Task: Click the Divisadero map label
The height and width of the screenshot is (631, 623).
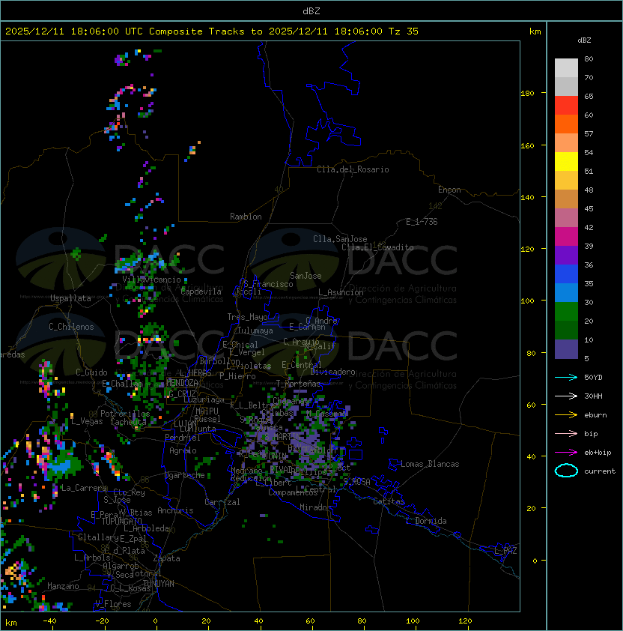Action: 333,372
